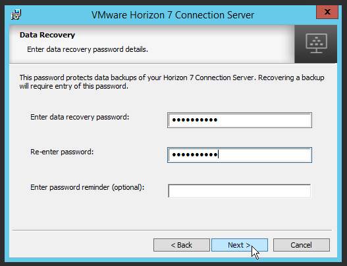Click the network monitor icon in header

316,43
